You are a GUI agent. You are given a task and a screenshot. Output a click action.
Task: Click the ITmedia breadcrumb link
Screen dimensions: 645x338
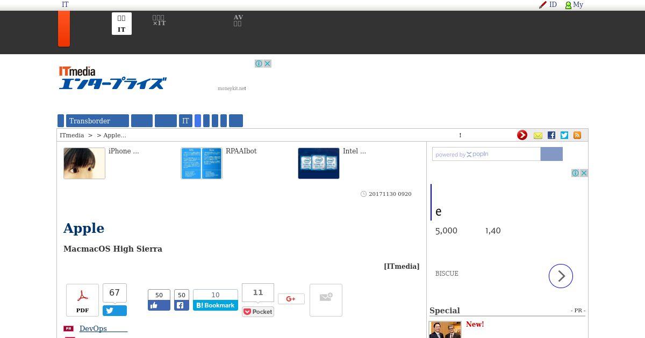[72, 135]
